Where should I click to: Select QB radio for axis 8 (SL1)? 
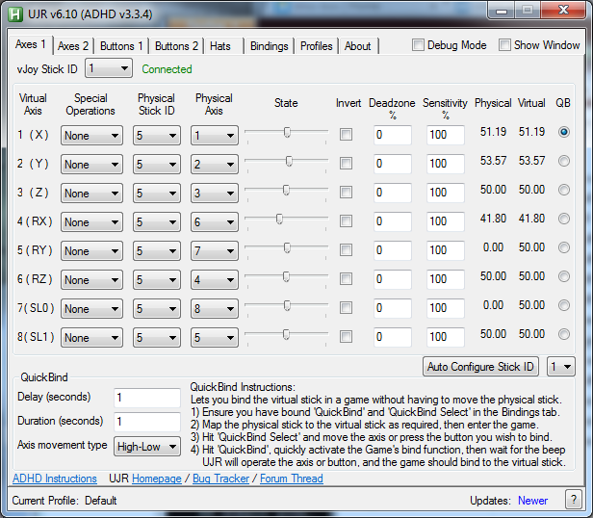564,334
